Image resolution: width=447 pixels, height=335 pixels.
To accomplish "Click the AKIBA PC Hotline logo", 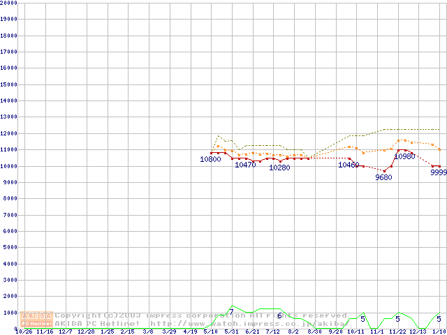I will (36, 320).
